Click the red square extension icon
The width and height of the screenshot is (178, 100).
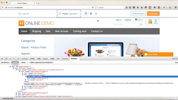pyautogui.click(x=150, y=7)
